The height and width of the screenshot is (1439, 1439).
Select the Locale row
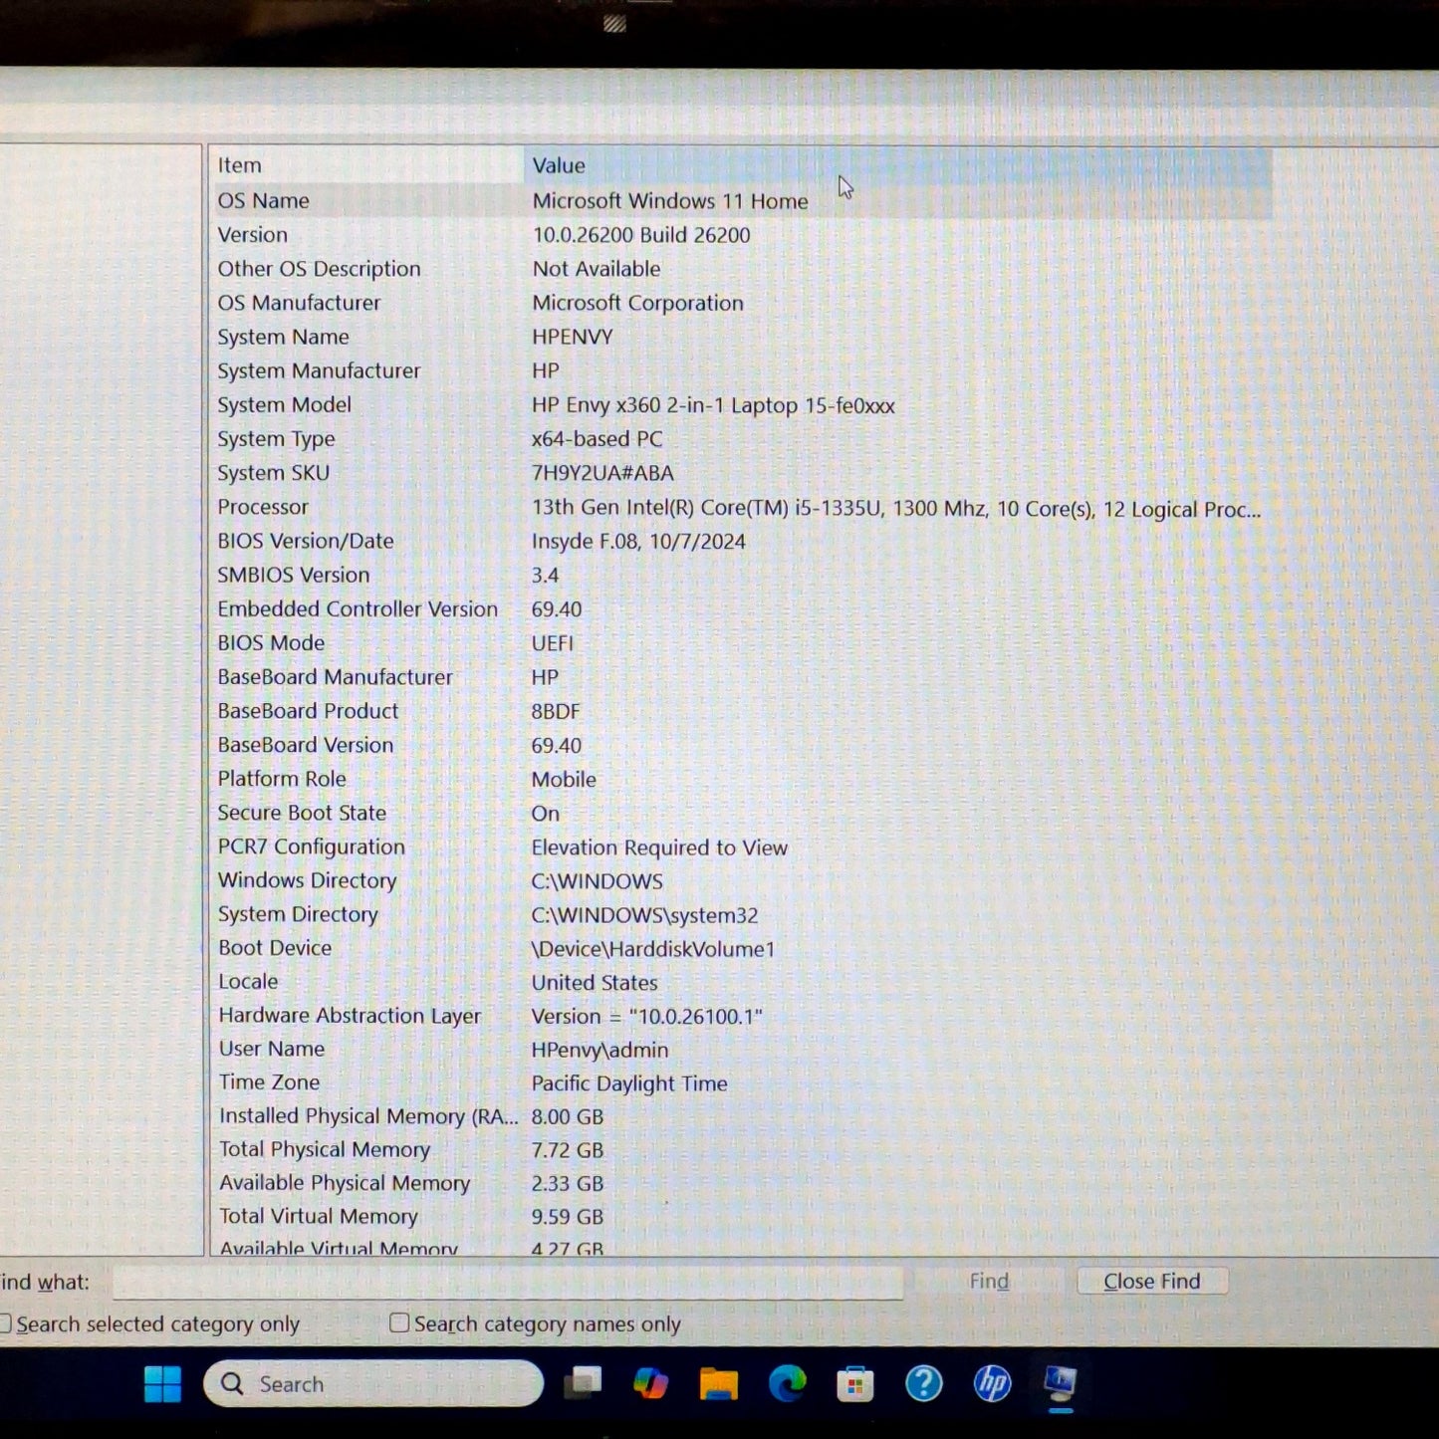pos(741,982)
